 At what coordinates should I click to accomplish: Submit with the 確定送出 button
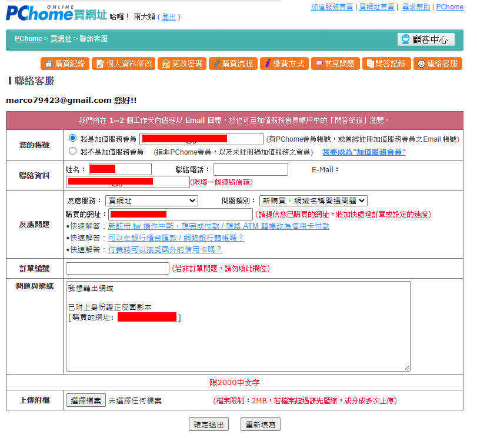coord(209,424)
